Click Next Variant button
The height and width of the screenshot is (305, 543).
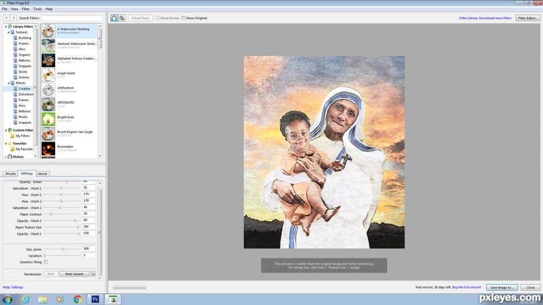coord(74,274)
